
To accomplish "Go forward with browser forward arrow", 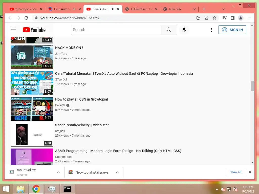I will coord(18,18).
